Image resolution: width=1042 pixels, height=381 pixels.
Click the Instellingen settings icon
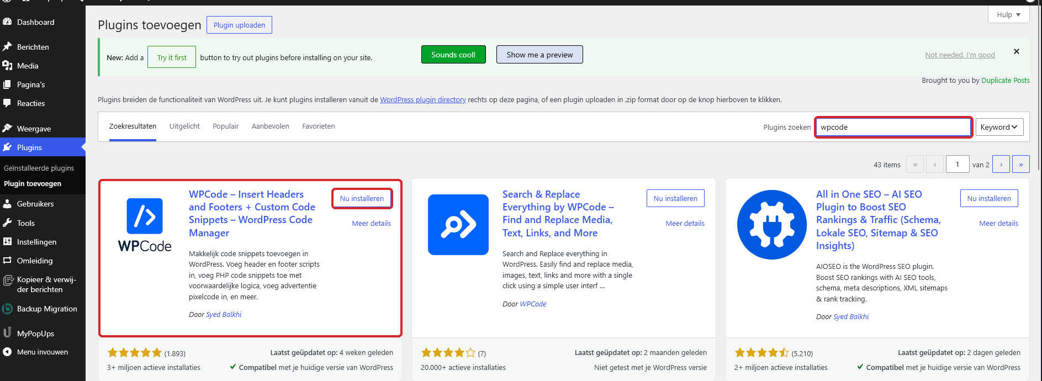pos(7,242)
